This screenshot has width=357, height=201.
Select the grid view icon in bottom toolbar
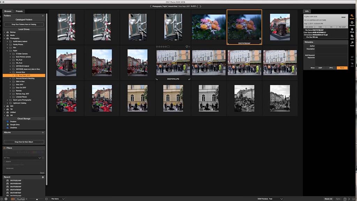pos(12,199)
